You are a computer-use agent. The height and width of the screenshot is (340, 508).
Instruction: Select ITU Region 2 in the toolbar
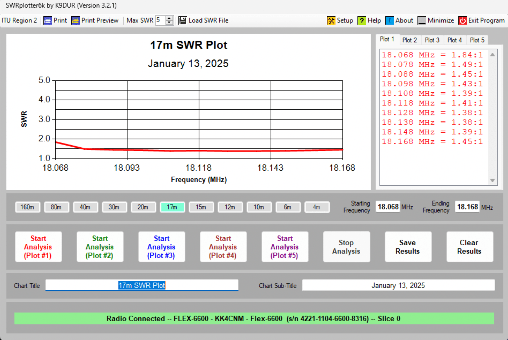point(19,20)
